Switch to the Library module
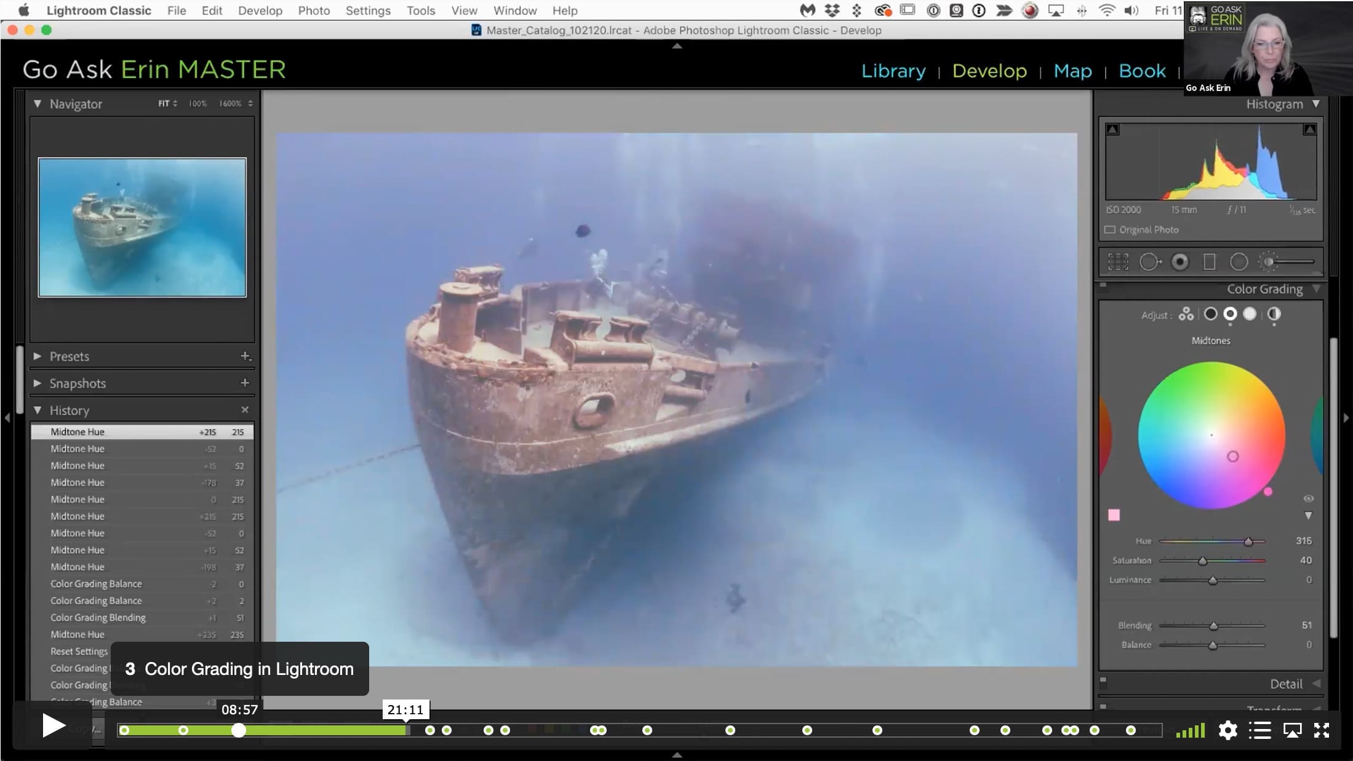Image resolution: width=1353 pixels, height=761 pixels. tap(893, 71)
